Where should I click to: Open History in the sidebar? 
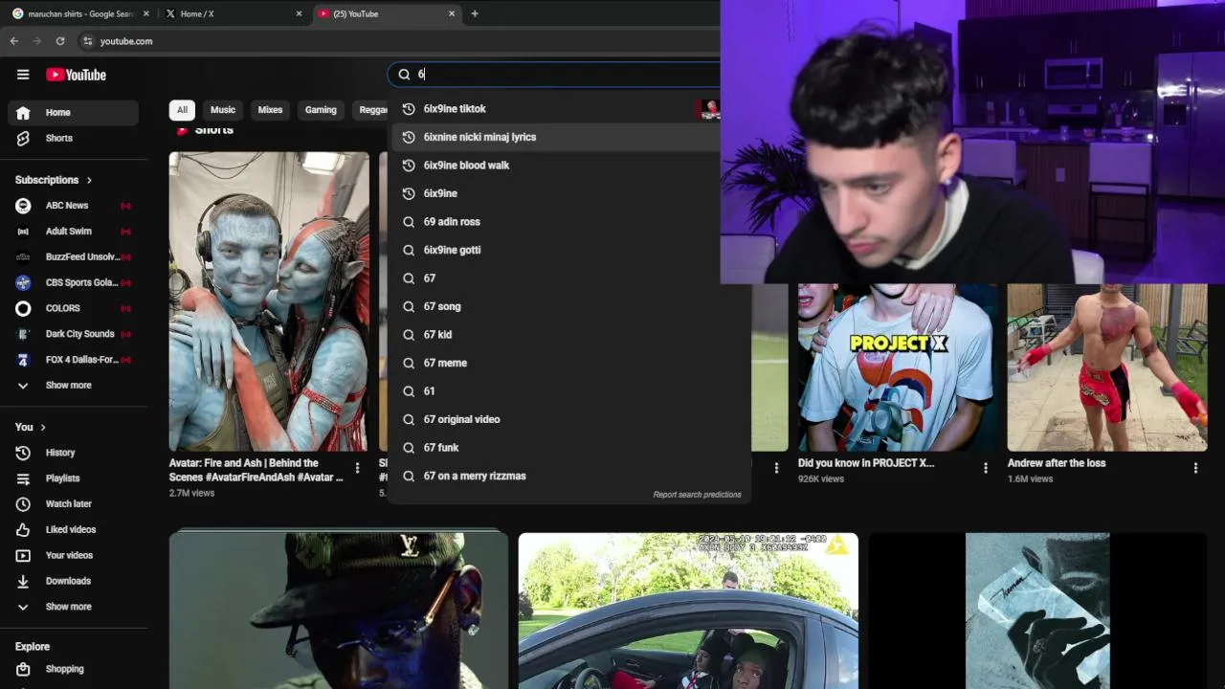coord(73,453)
